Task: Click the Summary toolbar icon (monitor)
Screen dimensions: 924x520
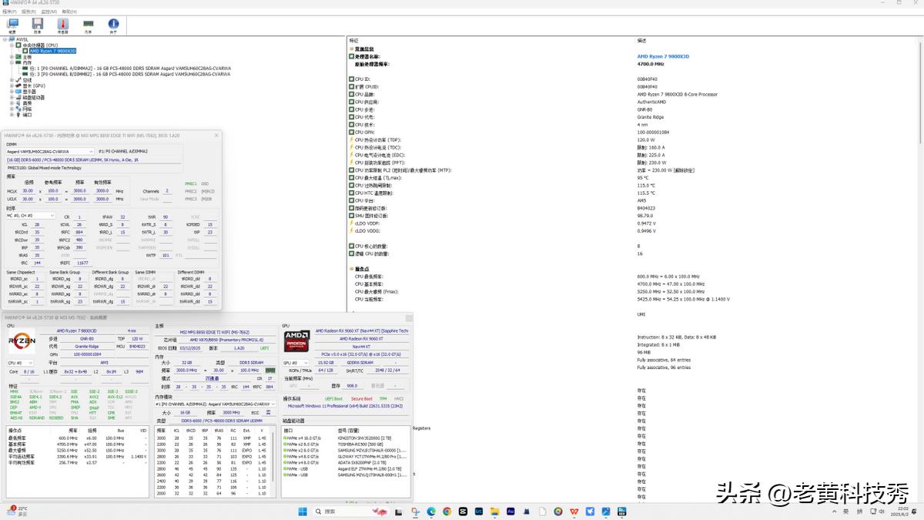Action: point(12,25)
